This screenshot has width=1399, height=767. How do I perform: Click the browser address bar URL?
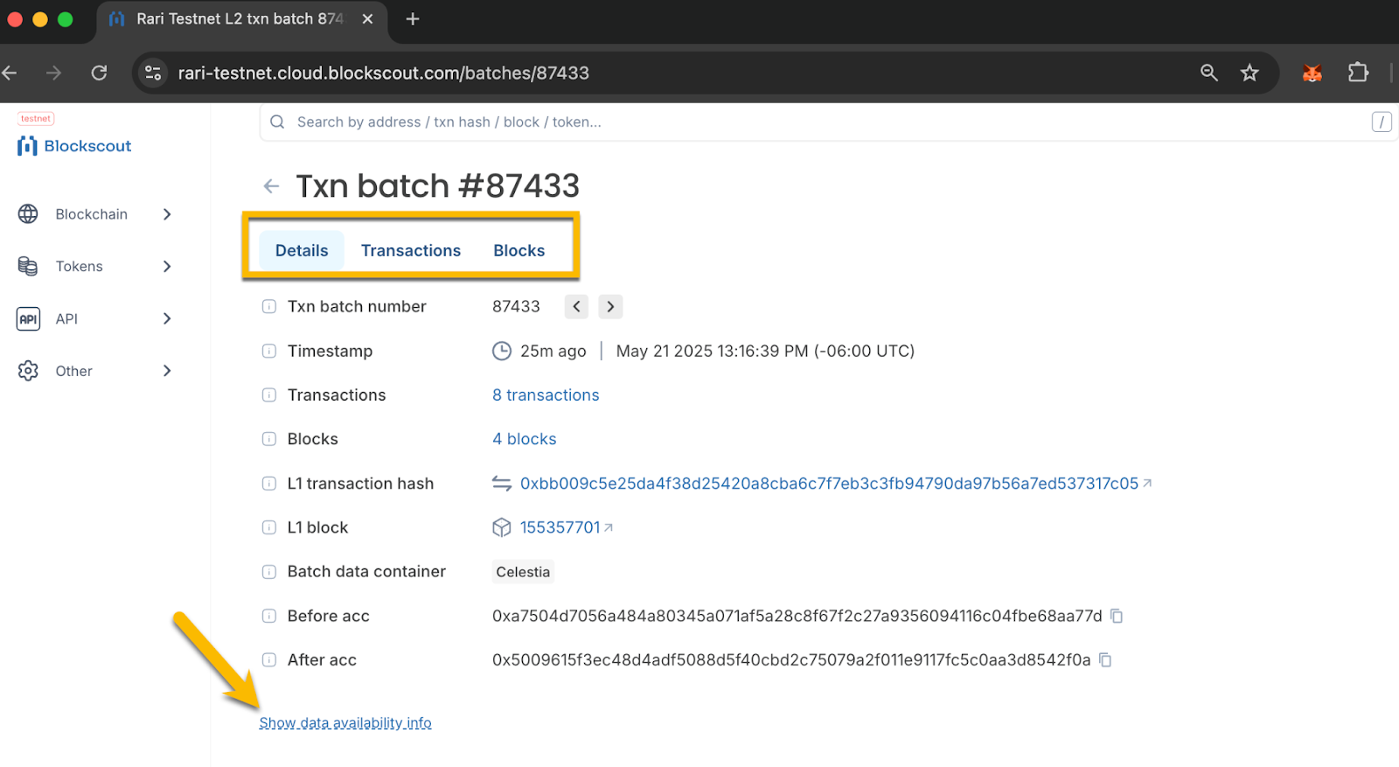click(384, 73)
